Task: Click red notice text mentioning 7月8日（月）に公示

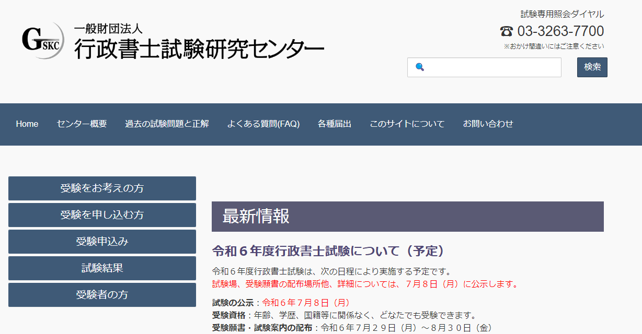Action: click(x=366, y=284)
